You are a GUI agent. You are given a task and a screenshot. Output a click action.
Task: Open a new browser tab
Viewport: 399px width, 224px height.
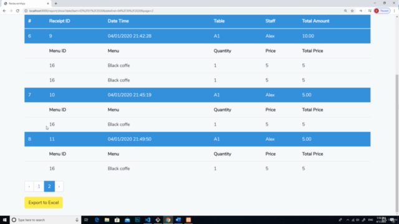coord(55,4)
